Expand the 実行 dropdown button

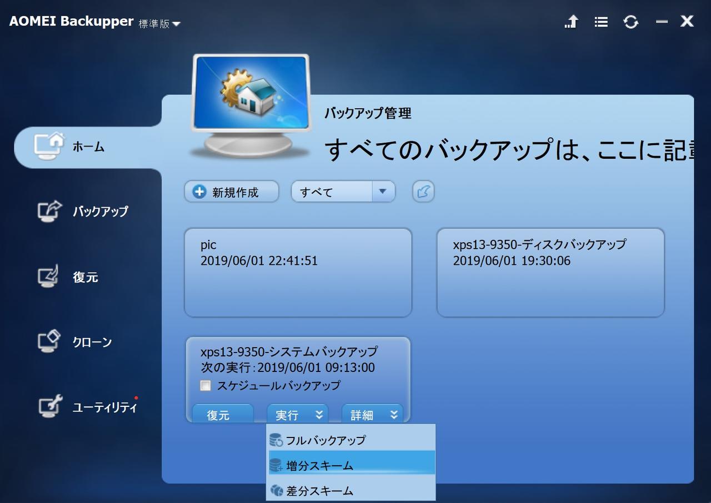(298, 414)
